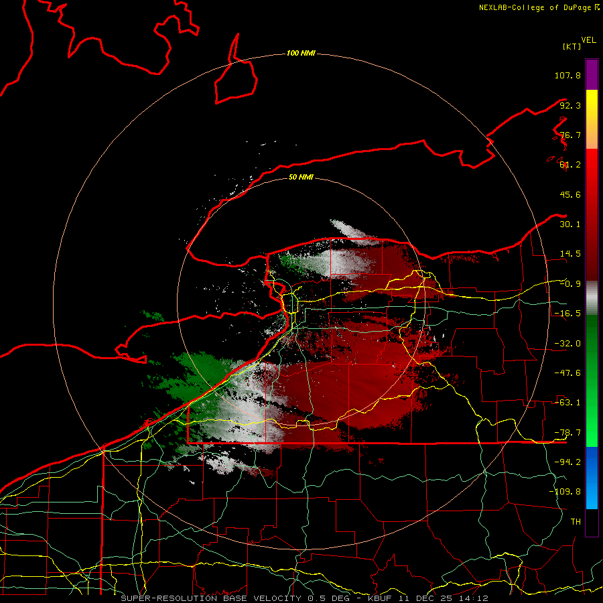Click the 61.2 scale value
This screenshot has width=603, height=603.
pyautogui.click(x=570, y=165)
